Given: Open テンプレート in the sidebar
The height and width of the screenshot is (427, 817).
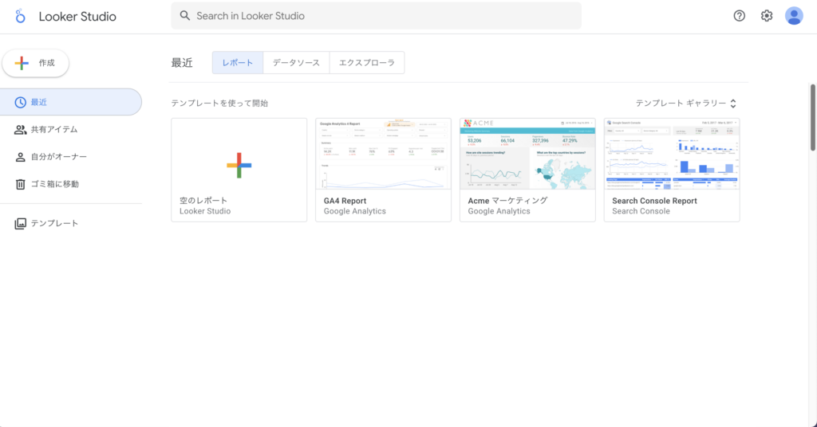Looking at the screenshot, I should (x=71, y=223).
